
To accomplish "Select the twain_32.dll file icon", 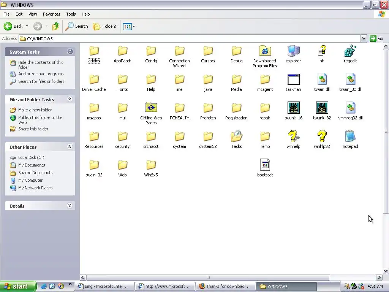I will pyautogui.click(x=350, y=79).
